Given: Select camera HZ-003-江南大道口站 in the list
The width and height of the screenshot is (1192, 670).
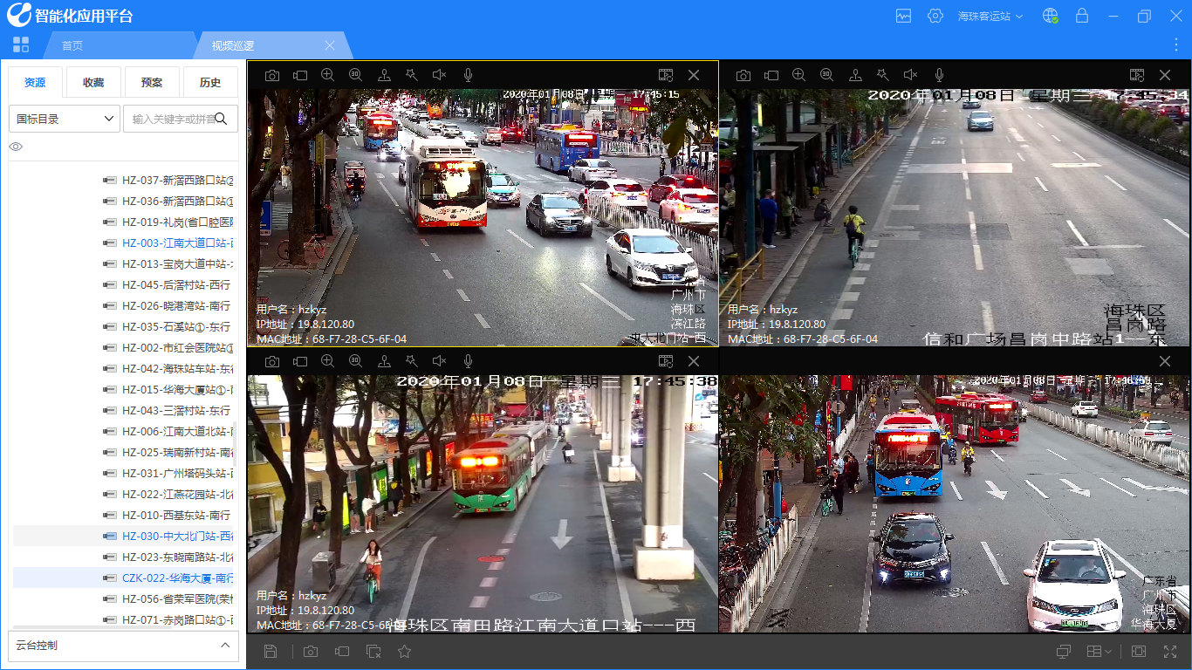Looking at the screenshot, I should coord(176,243).
